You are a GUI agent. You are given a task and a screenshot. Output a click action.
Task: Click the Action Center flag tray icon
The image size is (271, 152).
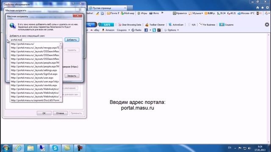240,148
